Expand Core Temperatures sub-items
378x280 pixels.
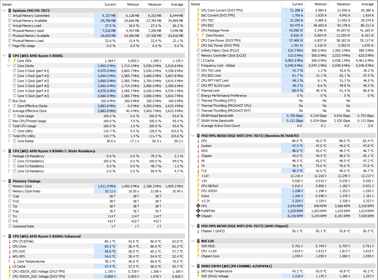(x=9, y=261)
